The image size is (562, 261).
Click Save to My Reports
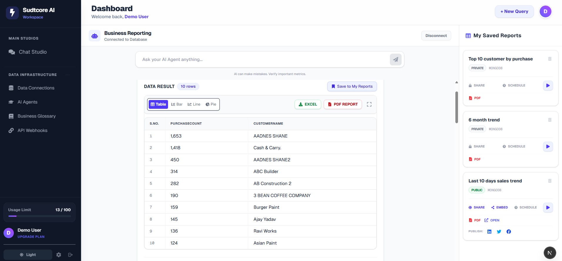(x=352, y=87)
